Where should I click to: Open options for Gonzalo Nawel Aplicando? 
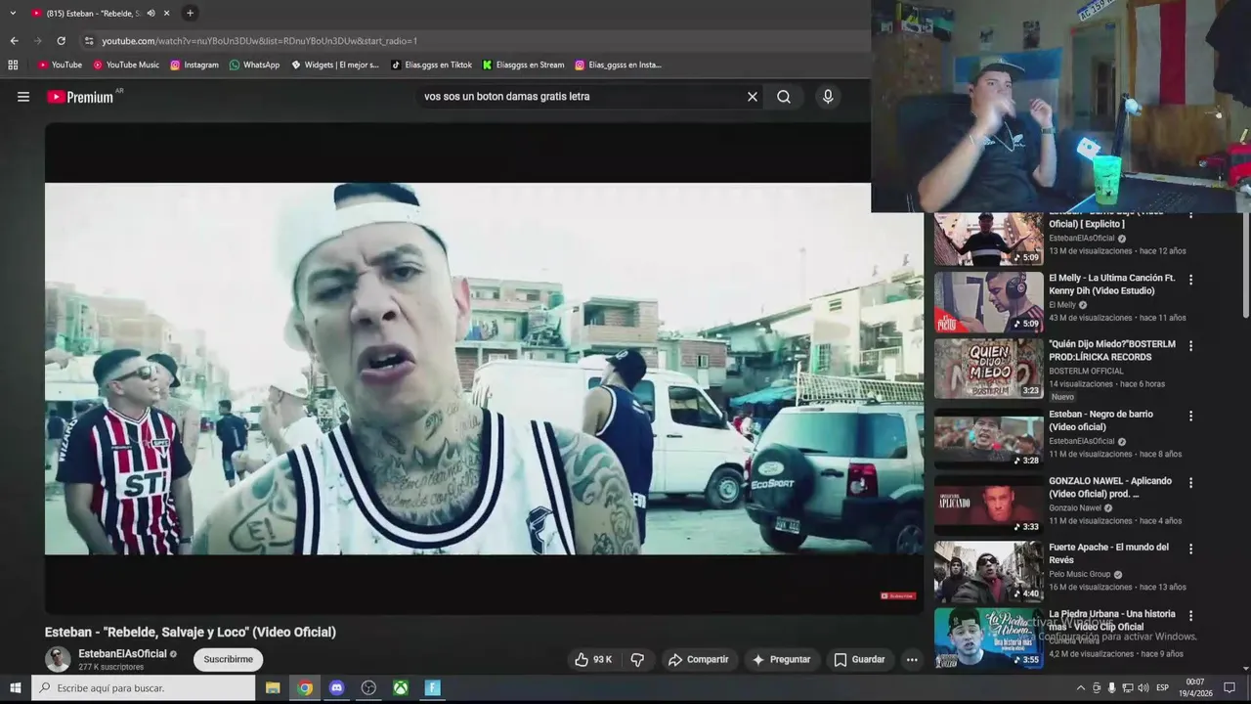pos(1190,482)
